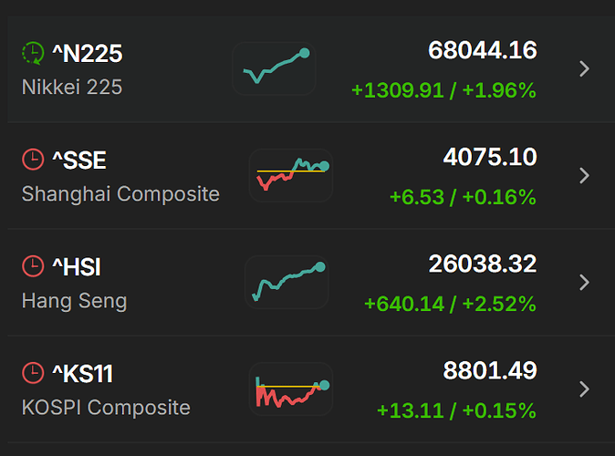This screenshot has width=615, height=456.
Task: Select the ^N225 ticker symbol
Action: 88,53
